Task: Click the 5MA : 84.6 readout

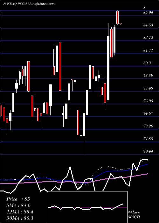Action: click(18, 205)
